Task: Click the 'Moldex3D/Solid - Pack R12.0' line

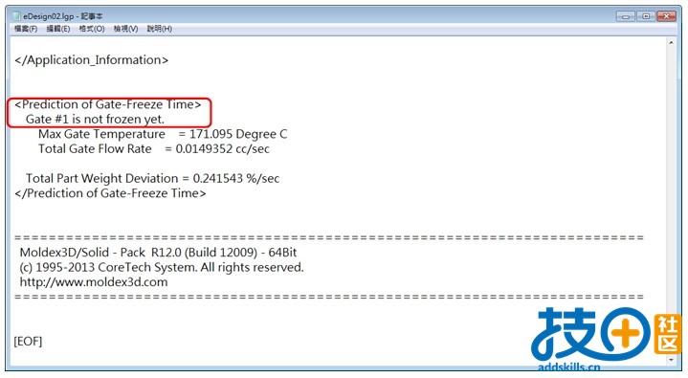Action: coord(158,253)
